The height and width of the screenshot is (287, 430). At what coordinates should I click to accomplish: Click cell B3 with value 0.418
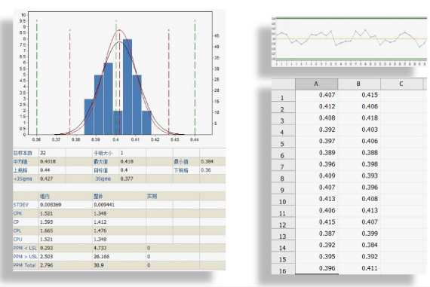359,118
